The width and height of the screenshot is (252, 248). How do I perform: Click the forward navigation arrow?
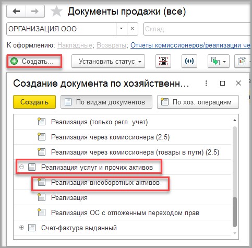pos(35,11)
